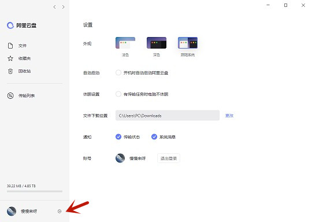Uncheck 传输状态 notification checkbox
The height and width of the screenshot is (222, 312).
(x=118, y=137)
